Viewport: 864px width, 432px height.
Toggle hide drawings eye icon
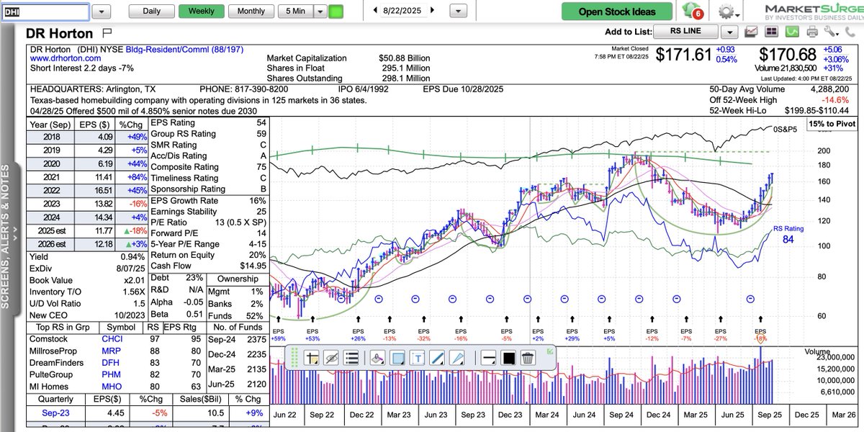point(331,358)
